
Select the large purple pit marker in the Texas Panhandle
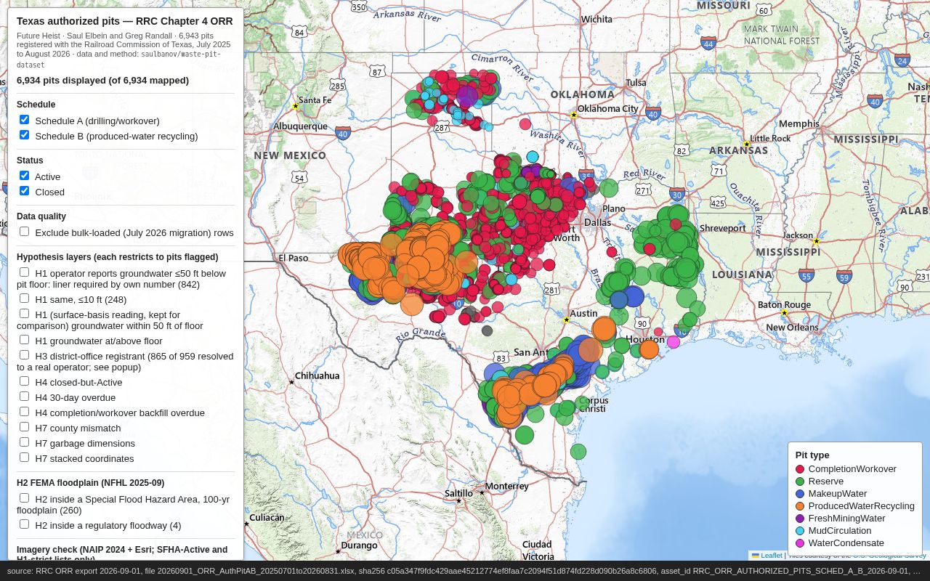coord(467,96)
